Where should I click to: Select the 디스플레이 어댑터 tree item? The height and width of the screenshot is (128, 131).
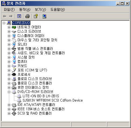pos(31,36)
